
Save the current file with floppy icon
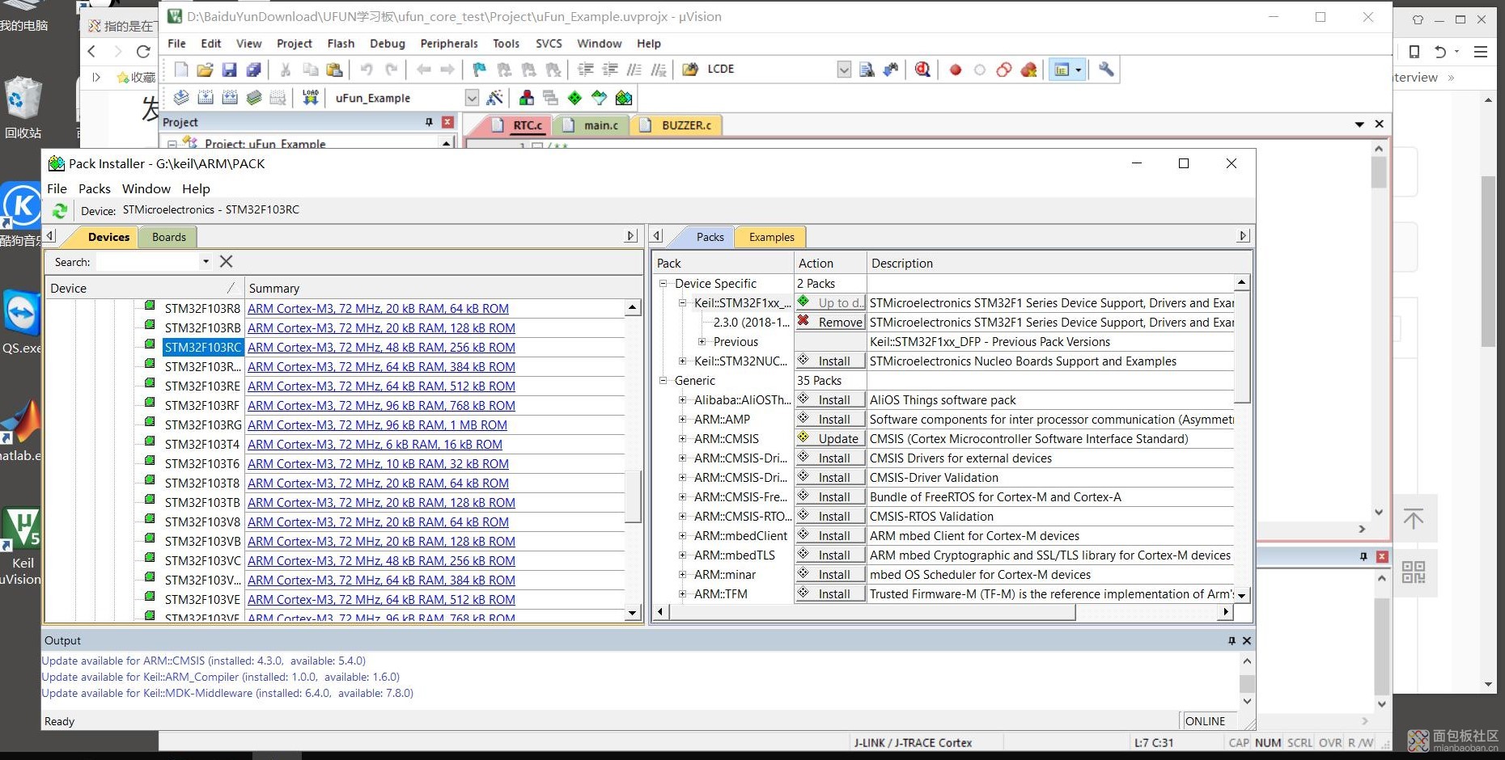[229, 70]
